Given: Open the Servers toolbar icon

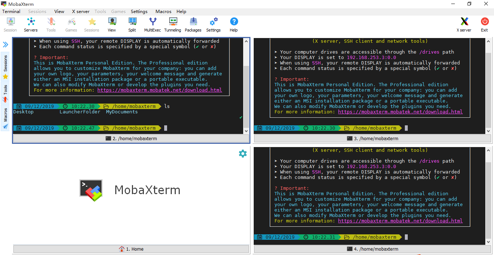Looking at the screenshot, I should 31,25.
